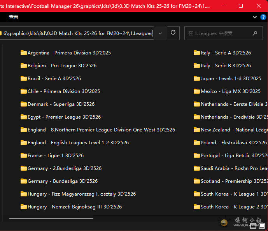
Task: Select the Argentina Primera Division folder icon
Action: [24, 52]
